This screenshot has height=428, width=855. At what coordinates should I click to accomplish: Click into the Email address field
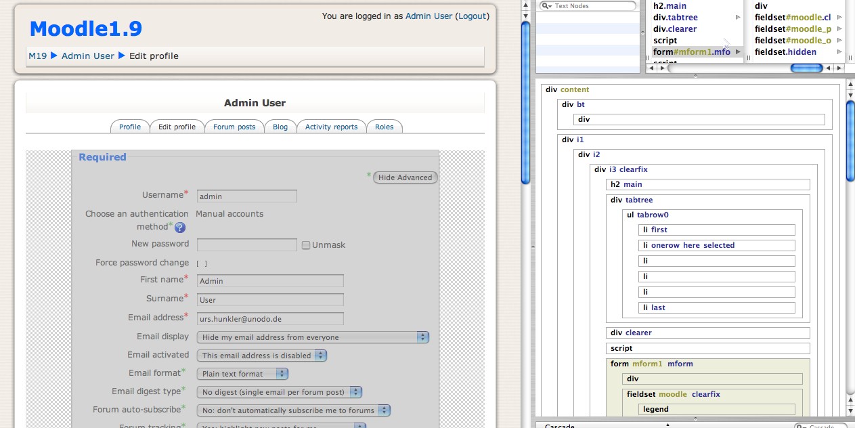270,318
